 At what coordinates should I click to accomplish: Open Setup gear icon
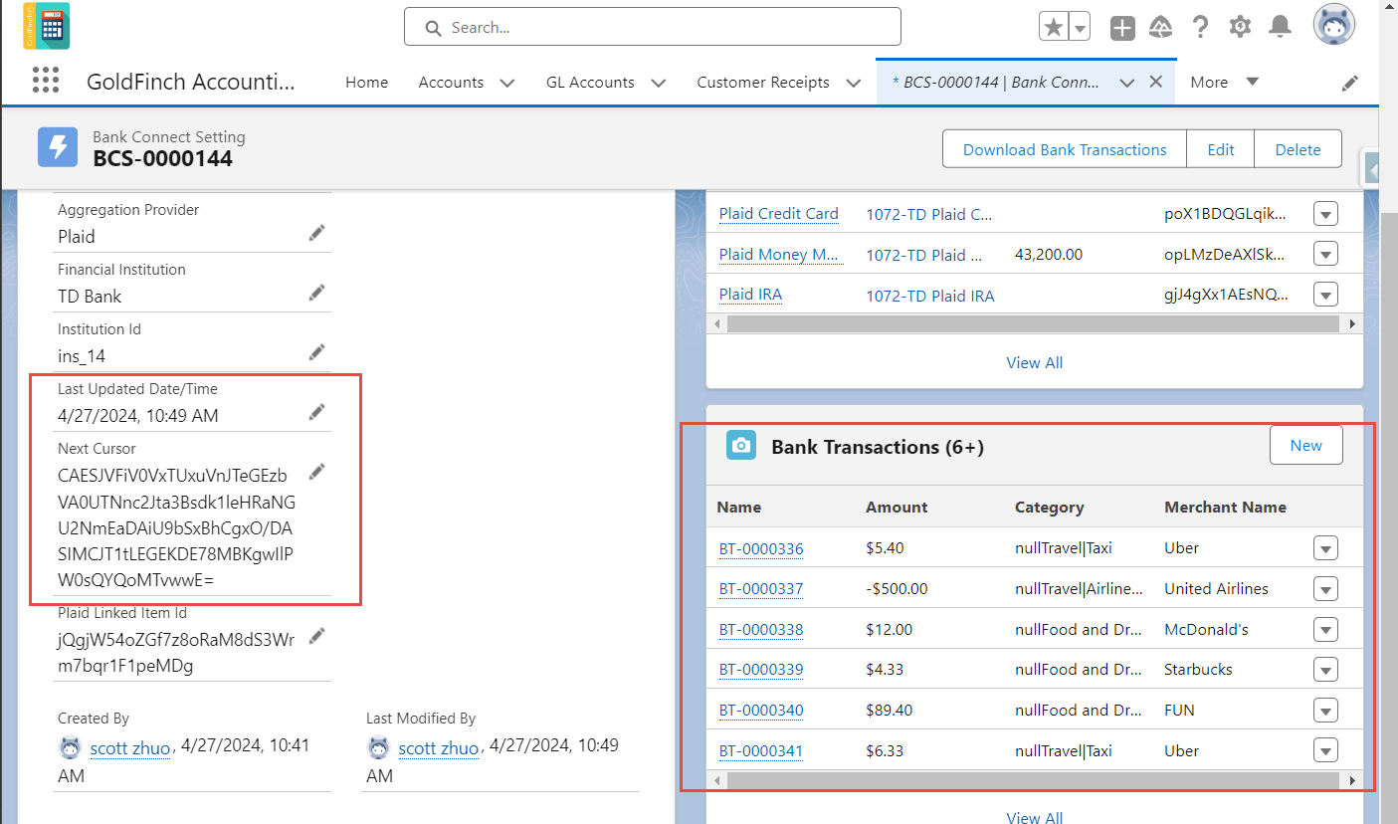(x=1240, y=27)
